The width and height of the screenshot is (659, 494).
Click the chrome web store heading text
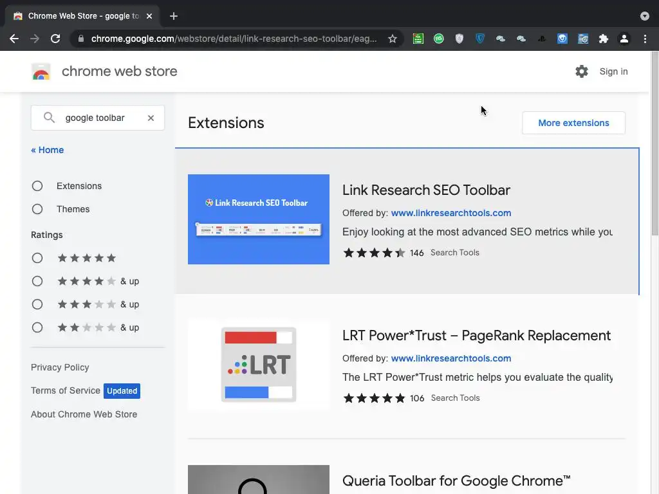tap(119, 71)
